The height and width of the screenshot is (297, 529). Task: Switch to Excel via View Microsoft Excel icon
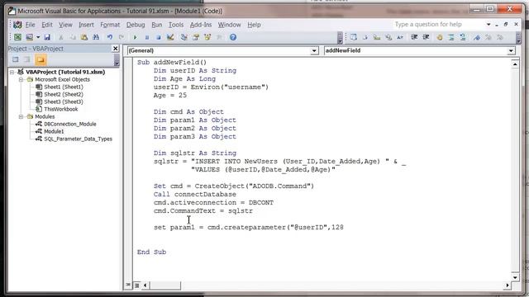(x=17, y=37)
